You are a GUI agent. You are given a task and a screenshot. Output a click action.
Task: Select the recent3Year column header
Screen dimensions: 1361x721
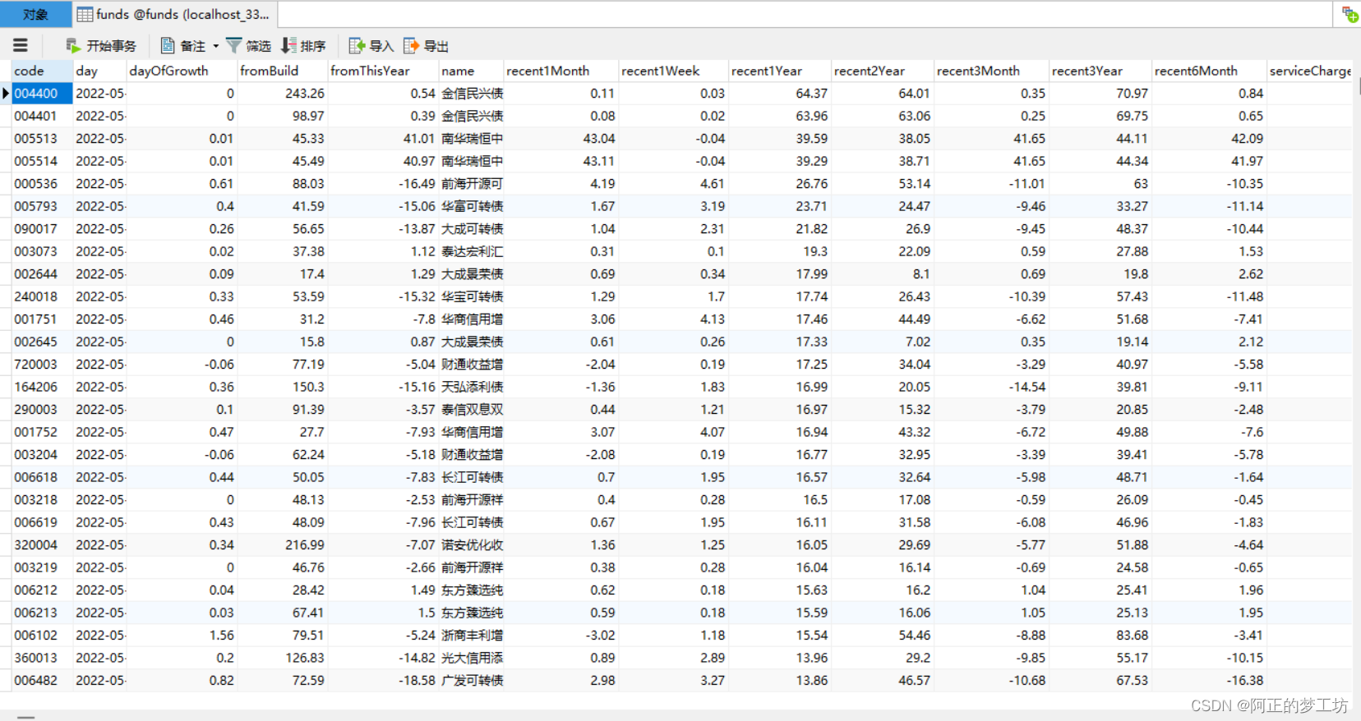pyautogui.click(x=1100, y=71)
